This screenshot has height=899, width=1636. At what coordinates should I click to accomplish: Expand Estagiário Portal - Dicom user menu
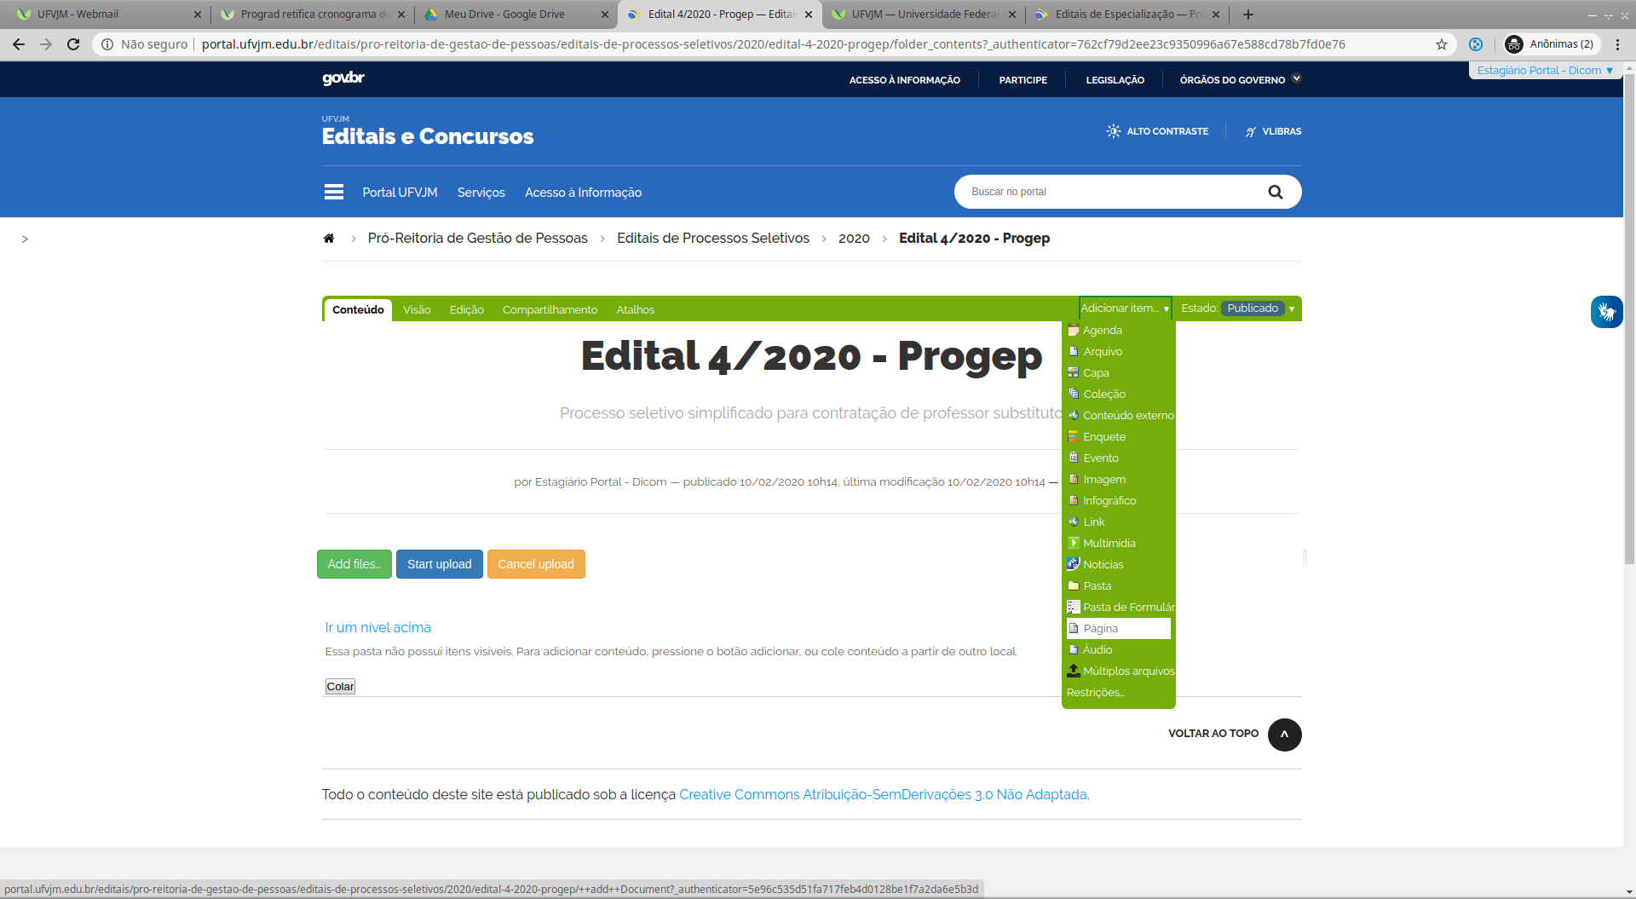(1545, 71)
